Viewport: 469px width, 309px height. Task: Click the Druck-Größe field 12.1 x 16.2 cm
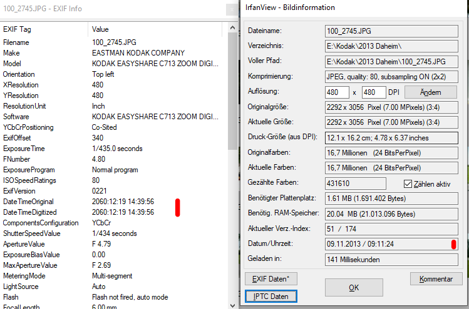391,138
